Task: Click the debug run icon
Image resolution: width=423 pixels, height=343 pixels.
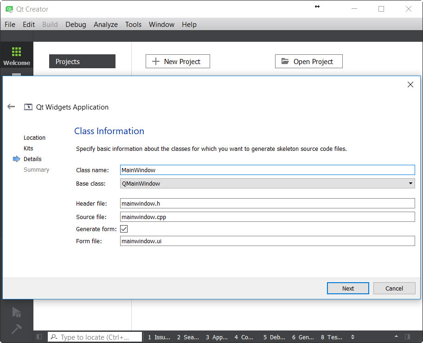Action: tap(16, 312)
